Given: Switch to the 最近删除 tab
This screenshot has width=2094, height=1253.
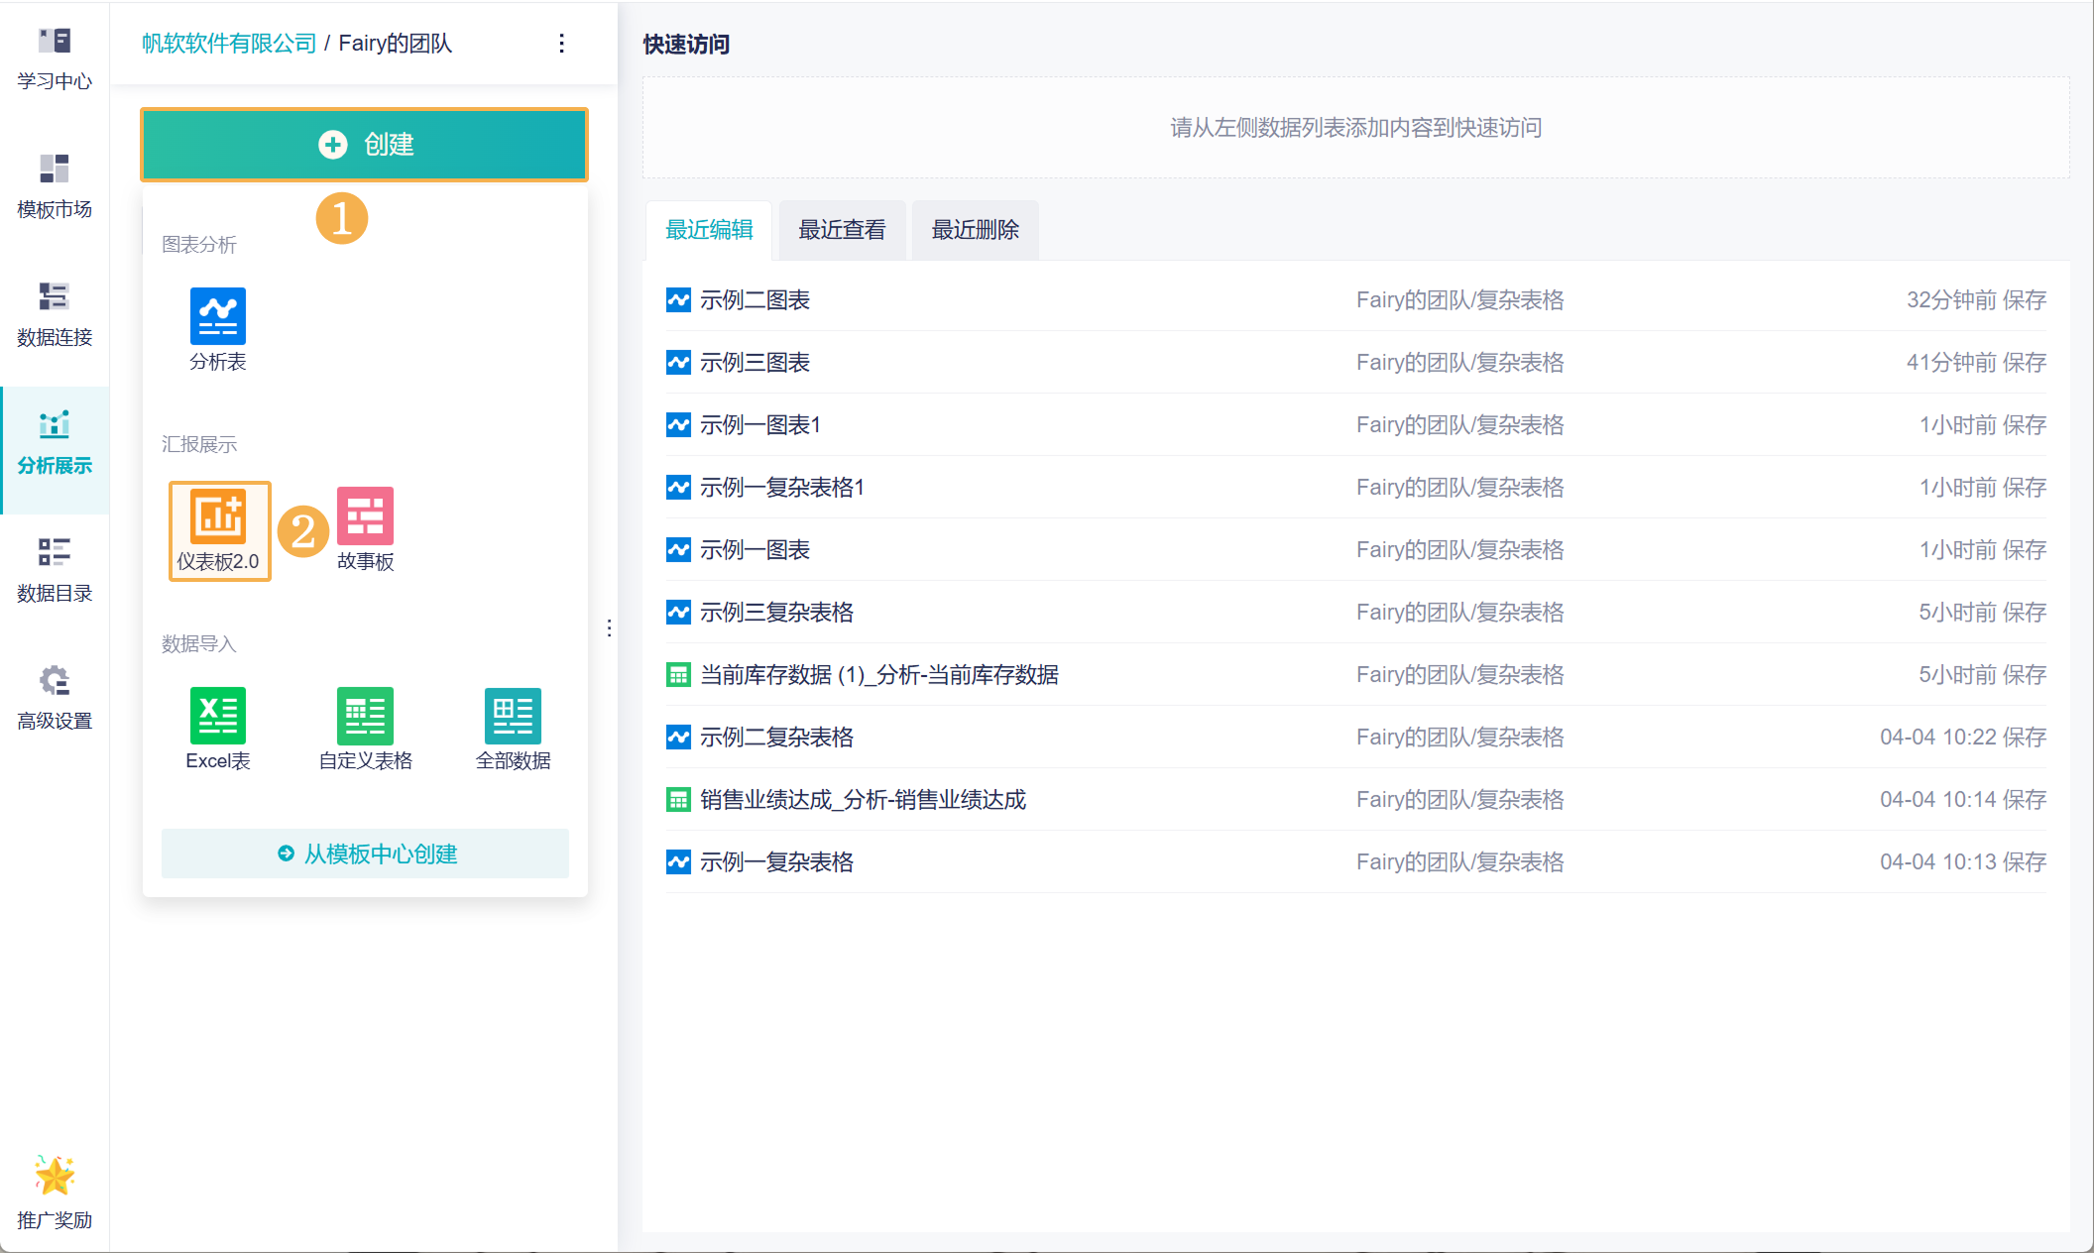Looking at the screenshot, I should pyautogui.click(x=975, y=230).
